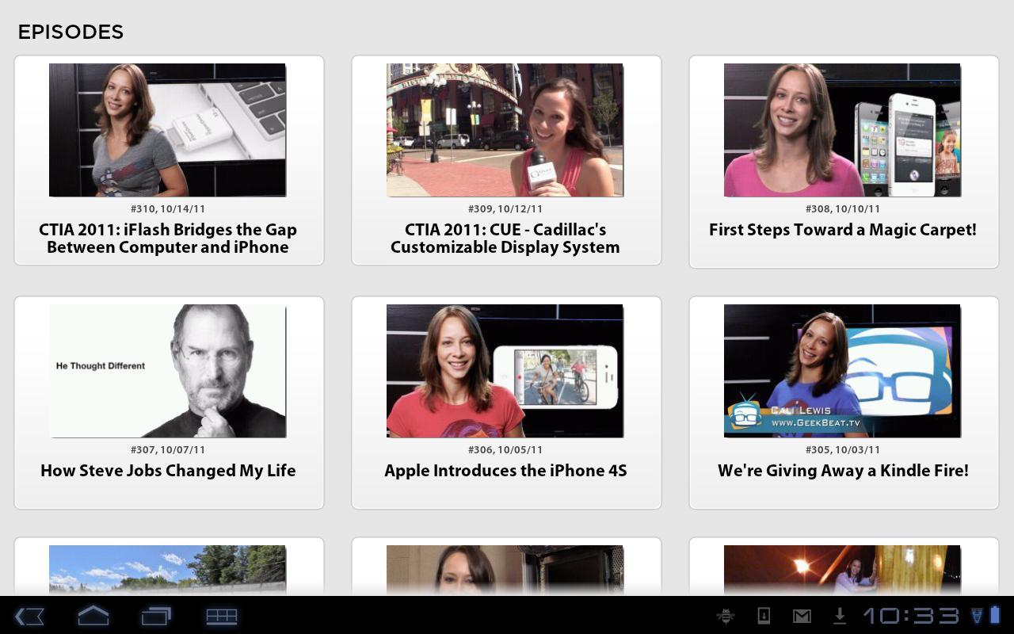The image size is (1014, 634).
Task: Select the iPhone 4S episode thumbnail
Action: coord(505,371)
